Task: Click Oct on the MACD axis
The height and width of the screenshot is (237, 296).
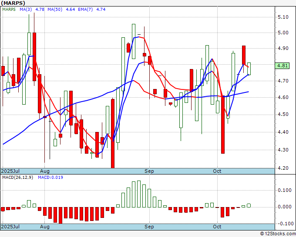Action: [217, 227]
